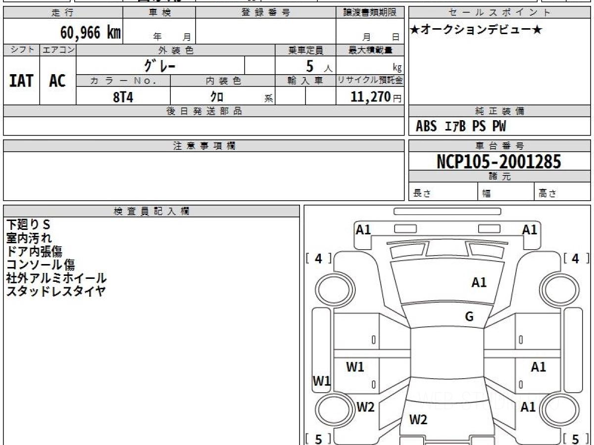Viewport: 594px width, 445px height.
Task: Click the inspector note 下廻りS
Action: click(29, 224)
